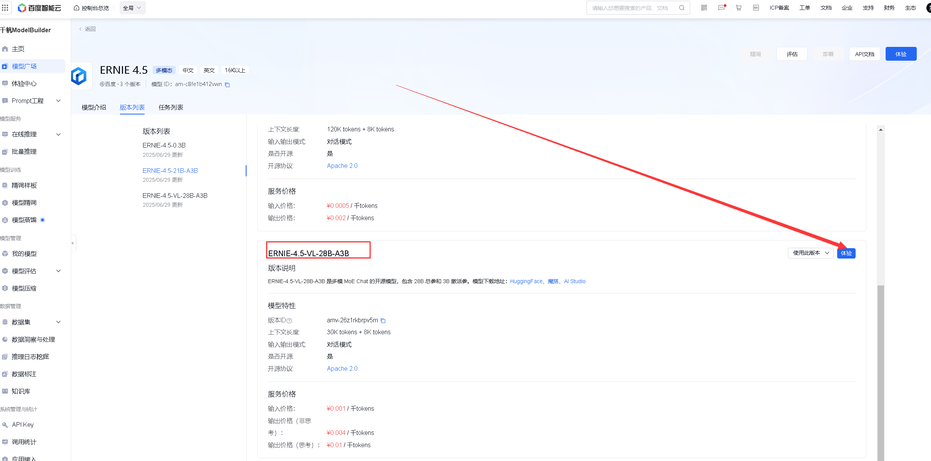The height and width of the screenshot is (461, 931).
Task: Open 工单 in the top menu
Action: pos(804,8)
